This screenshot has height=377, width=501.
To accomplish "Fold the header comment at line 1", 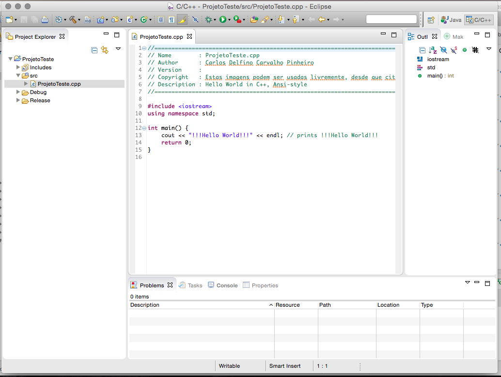I will (144, 48).
